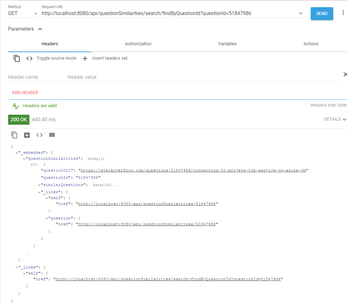Screen dimensions: 347x305
Task: Open the Actions tab
Action: click(311, 44)
